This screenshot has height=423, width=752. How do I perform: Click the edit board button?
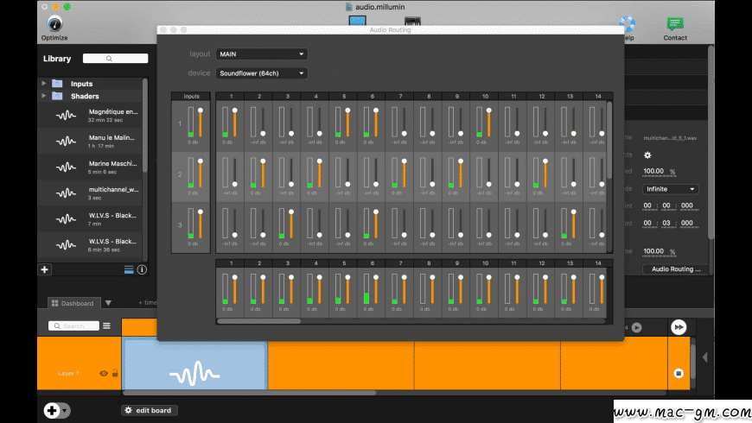[x=150, y=411]
